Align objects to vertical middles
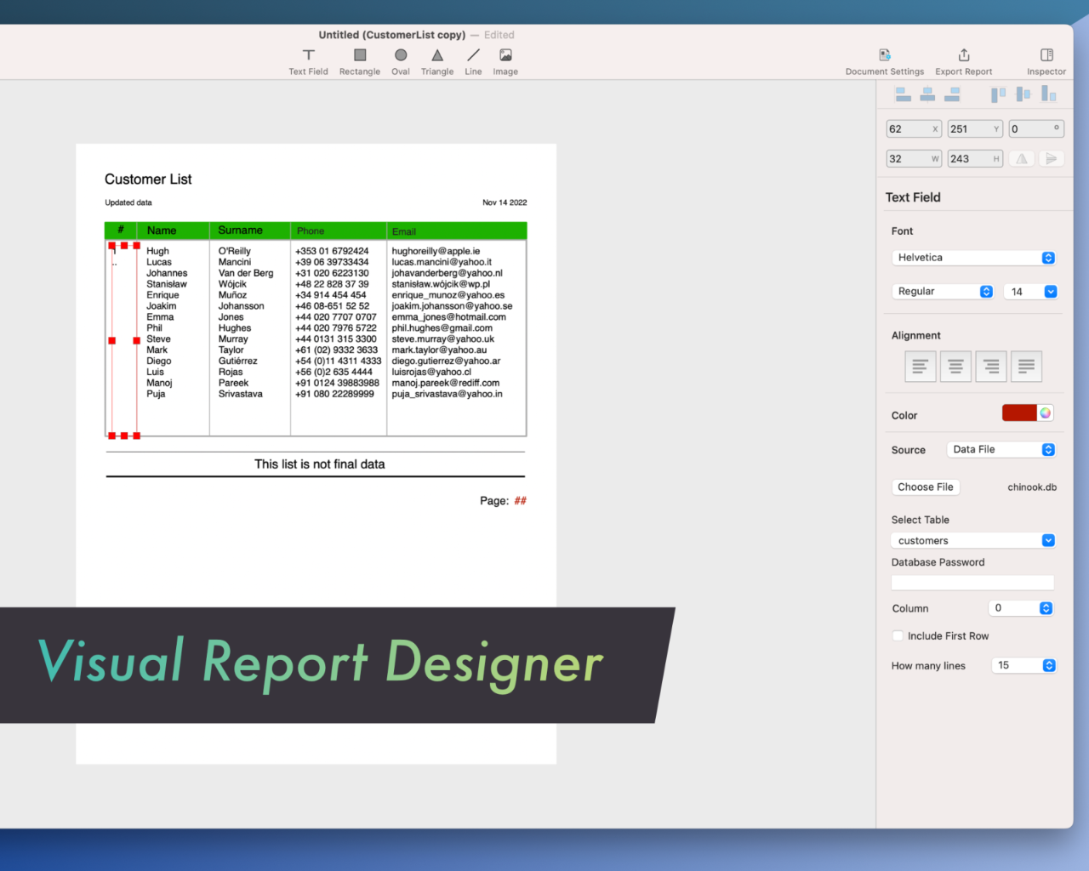 coord(1023,94)
